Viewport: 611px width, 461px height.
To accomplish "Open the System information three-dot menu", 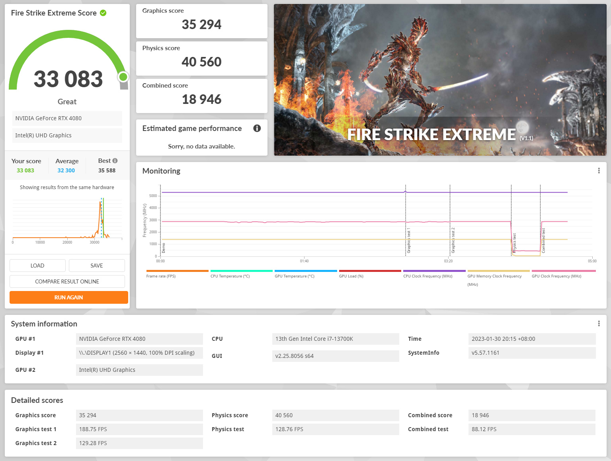I will (599, 324).
